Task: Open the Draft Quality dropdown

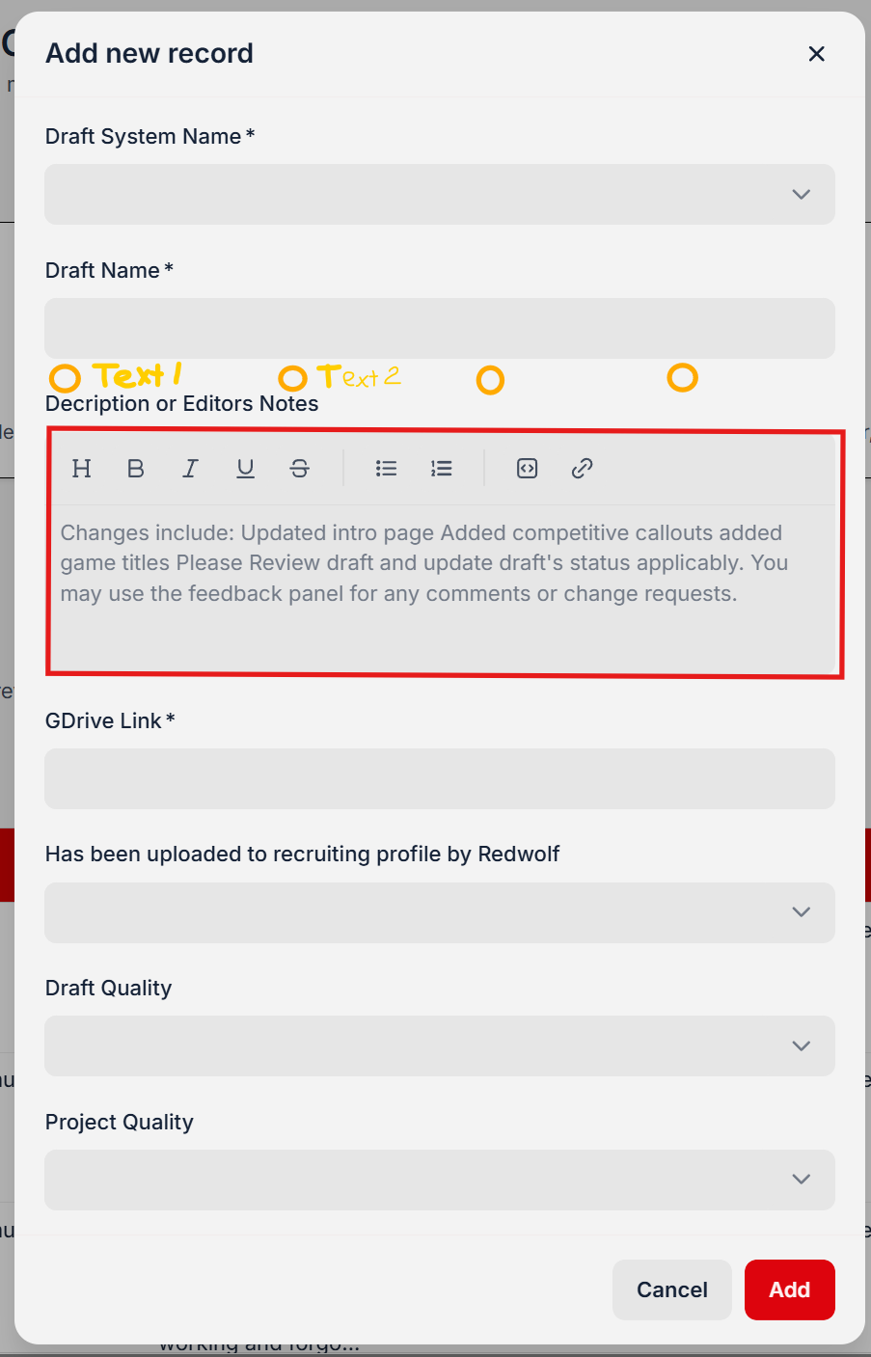Action: (440, 1045)
